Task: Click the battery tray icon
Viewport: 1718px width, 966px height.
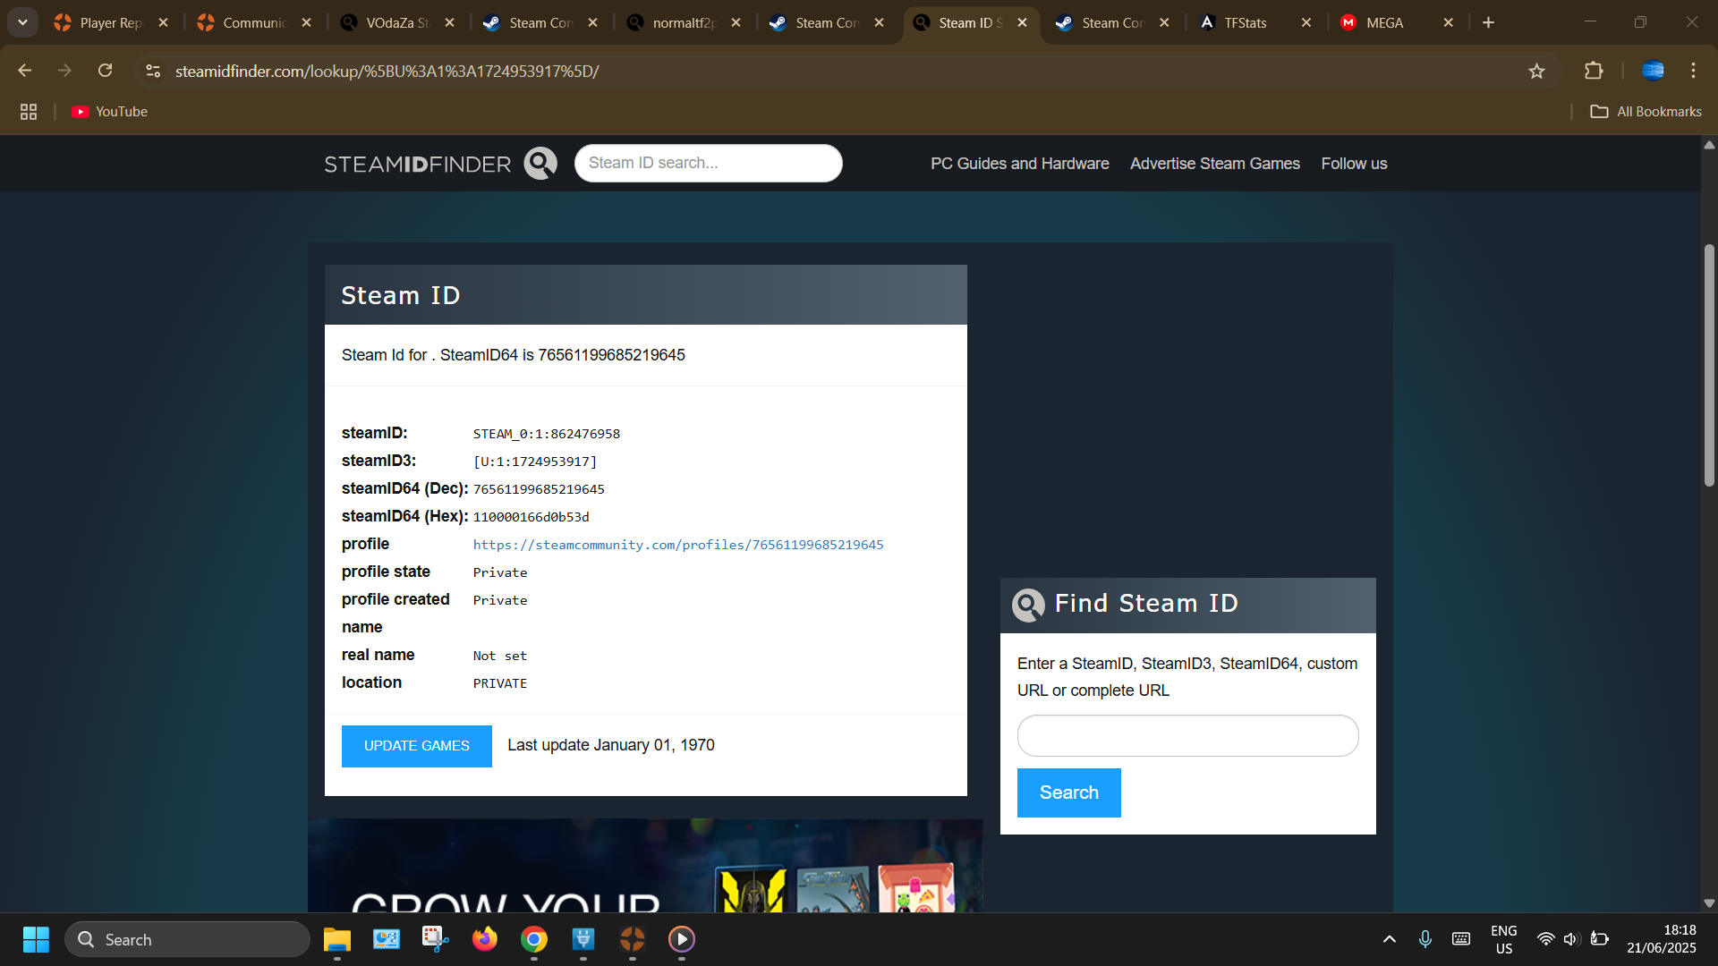Action: (x=1600, y=939)
